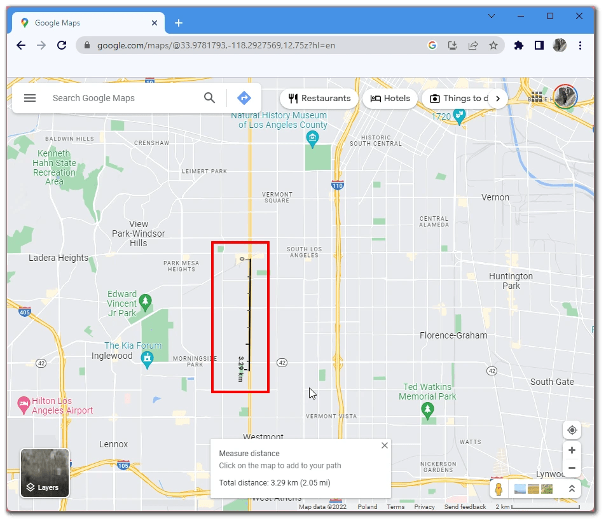The image size is (606, 523).
Task: Click the zoom in plus icon
Action: click(572, 450)
